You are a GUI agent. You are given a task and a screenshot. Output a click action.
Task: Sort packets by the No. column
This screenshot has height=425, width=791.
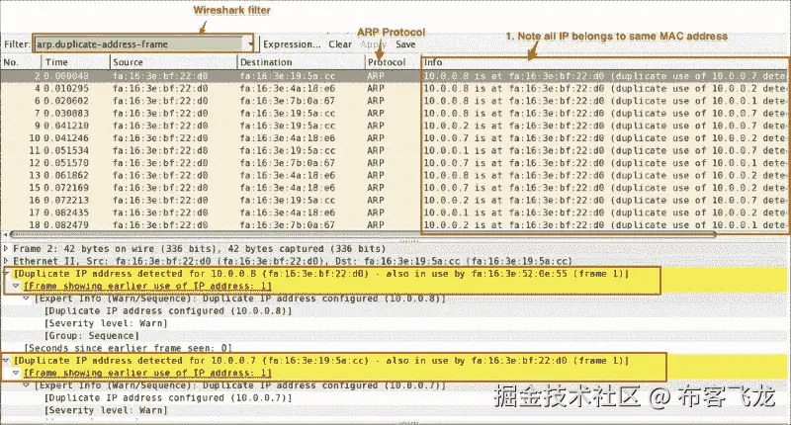coord(20,62)
